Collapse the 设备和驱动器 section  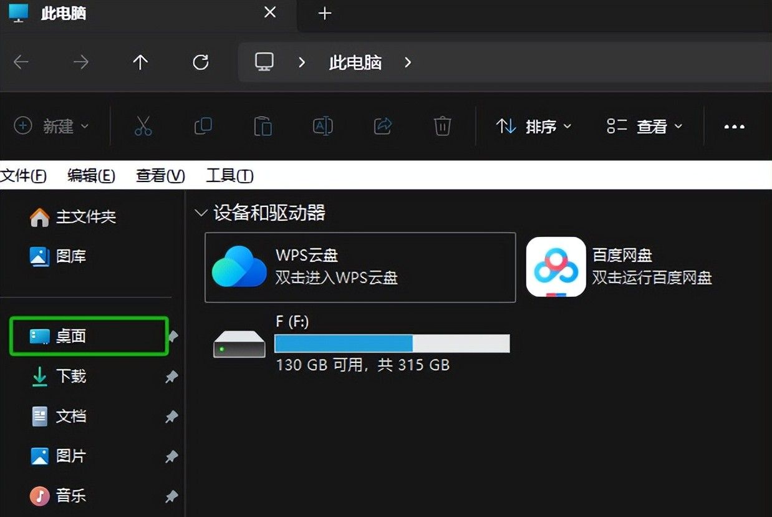201,213
